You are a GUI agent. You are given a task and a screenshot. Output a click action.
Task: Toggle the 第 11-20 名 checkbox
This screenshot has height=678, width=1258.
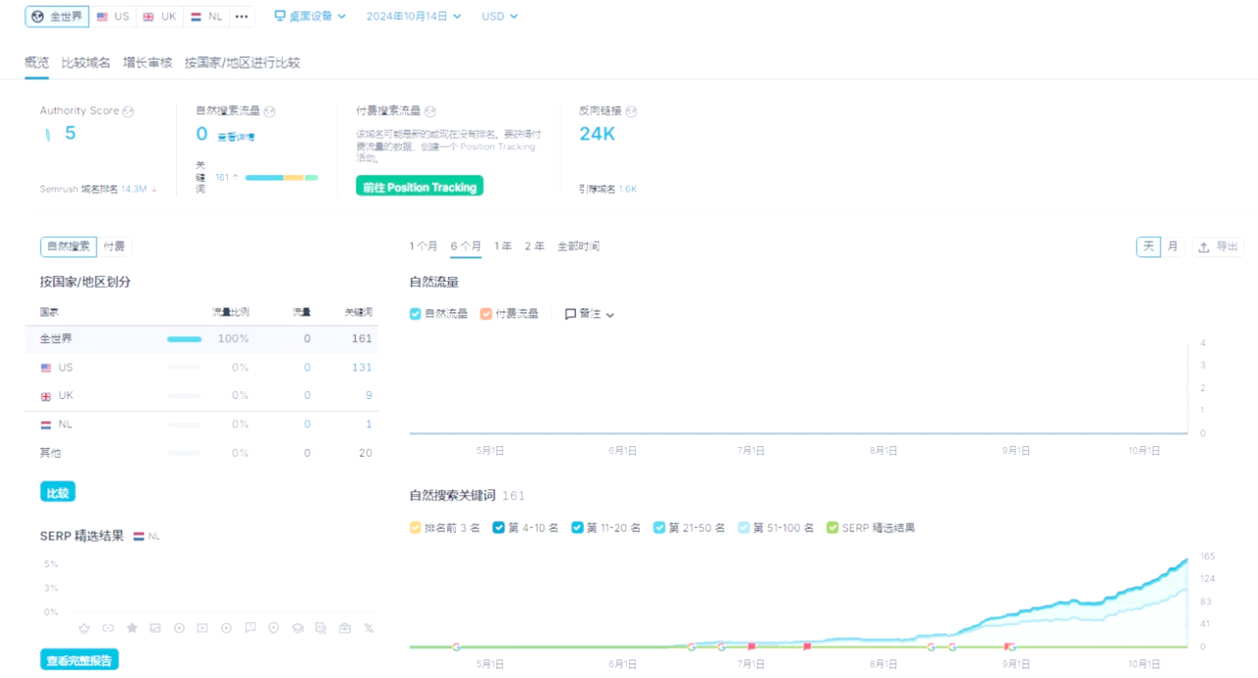pyautogui.click(x=578, y=528)
